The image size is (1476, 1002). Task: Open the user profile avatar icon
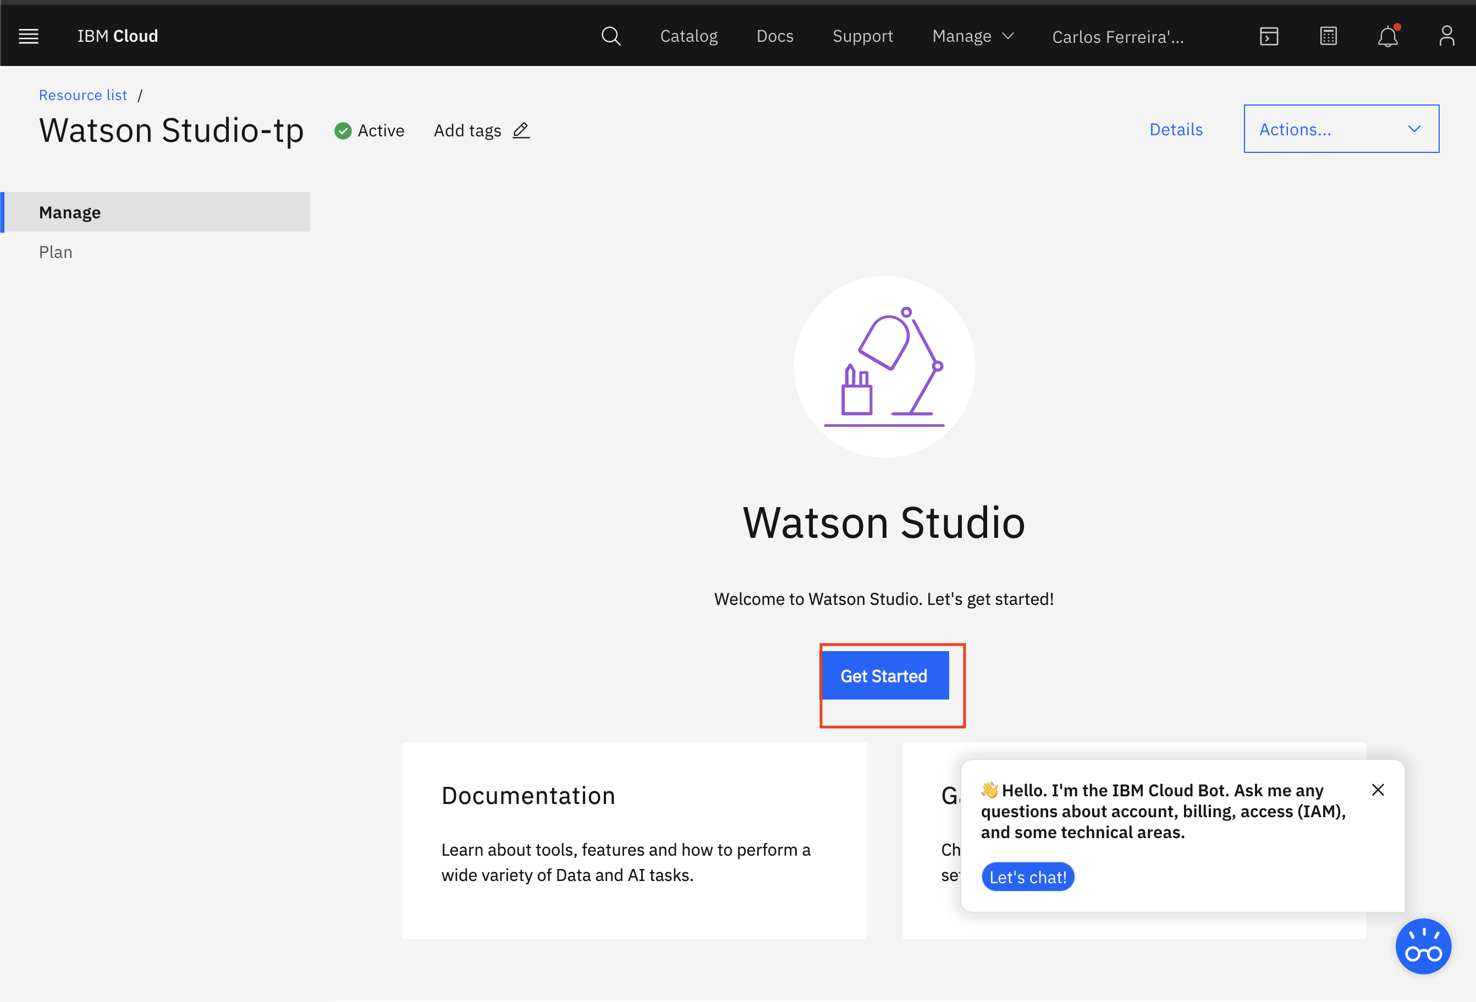coord(1447,36)
